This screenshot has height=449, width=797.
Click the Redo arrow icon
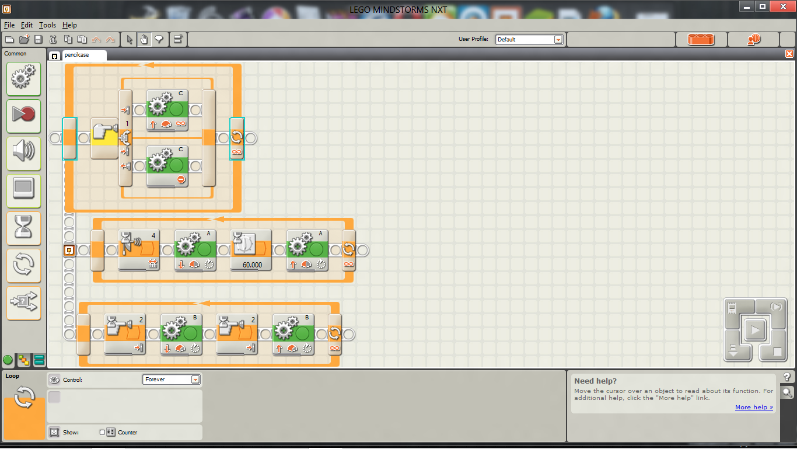(110, 40)
